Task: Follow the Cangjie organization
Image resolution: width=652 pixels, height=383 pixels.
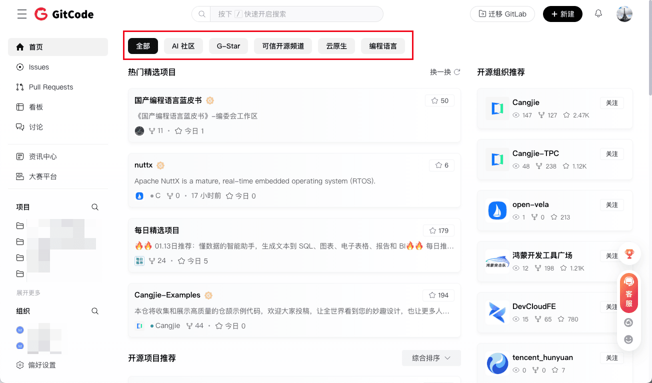Action: 611,103
